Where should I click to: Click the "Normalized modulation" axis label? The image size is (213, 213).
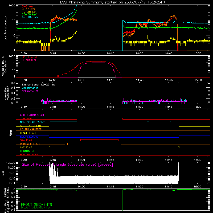[x=7, y=93]
